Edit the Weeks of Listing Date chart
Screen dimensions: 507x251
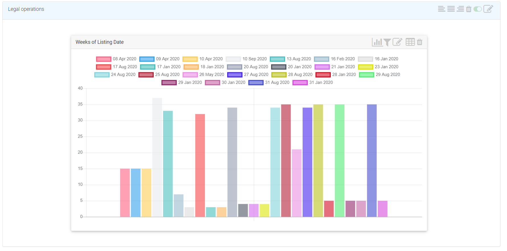click(397, 42)
